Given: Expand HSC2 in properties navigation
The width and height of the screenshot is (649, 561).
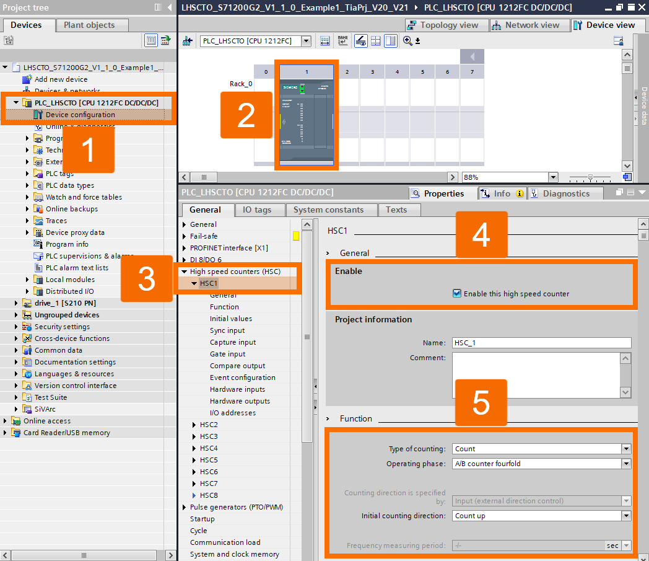Looking at the screenshot, I should click(194, 425).
